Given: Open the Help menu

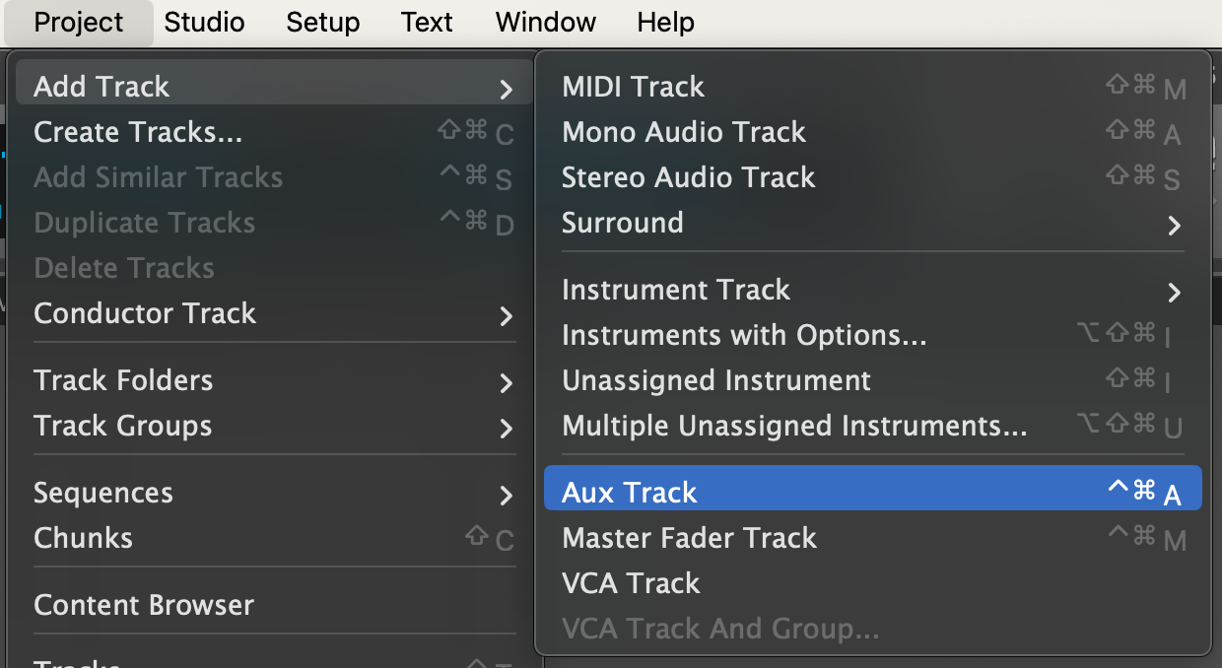Looking at the screenshot, I should pos(665,22).
